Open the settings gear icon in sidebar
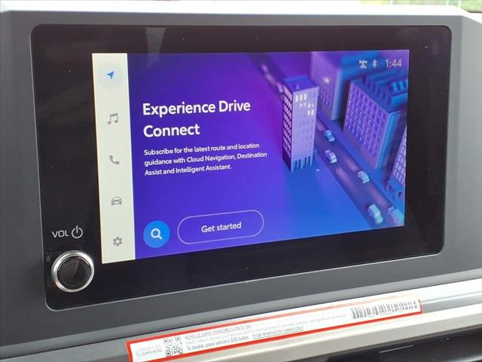Screen dimensions: 482x362 (x=117, y=241)
